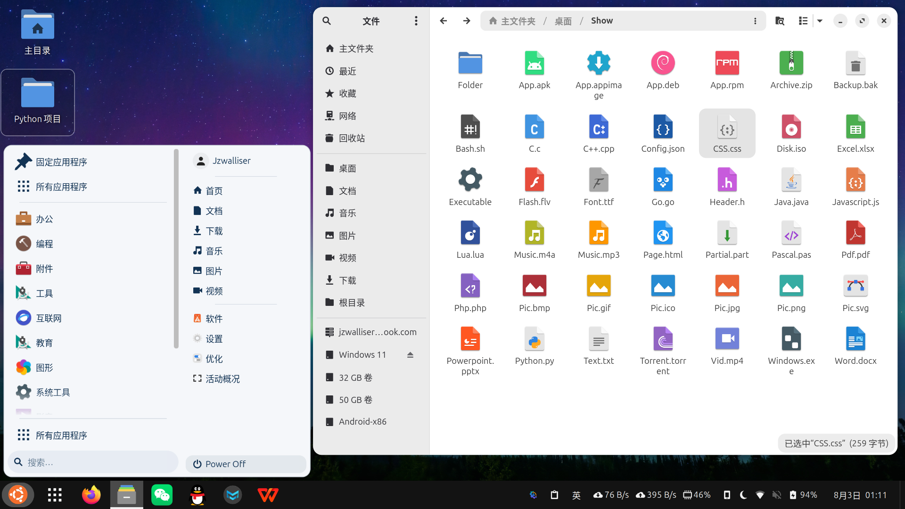Go back with the left arrow button
Viewport: 905px width, 509px height.
(x=443, y=21)
